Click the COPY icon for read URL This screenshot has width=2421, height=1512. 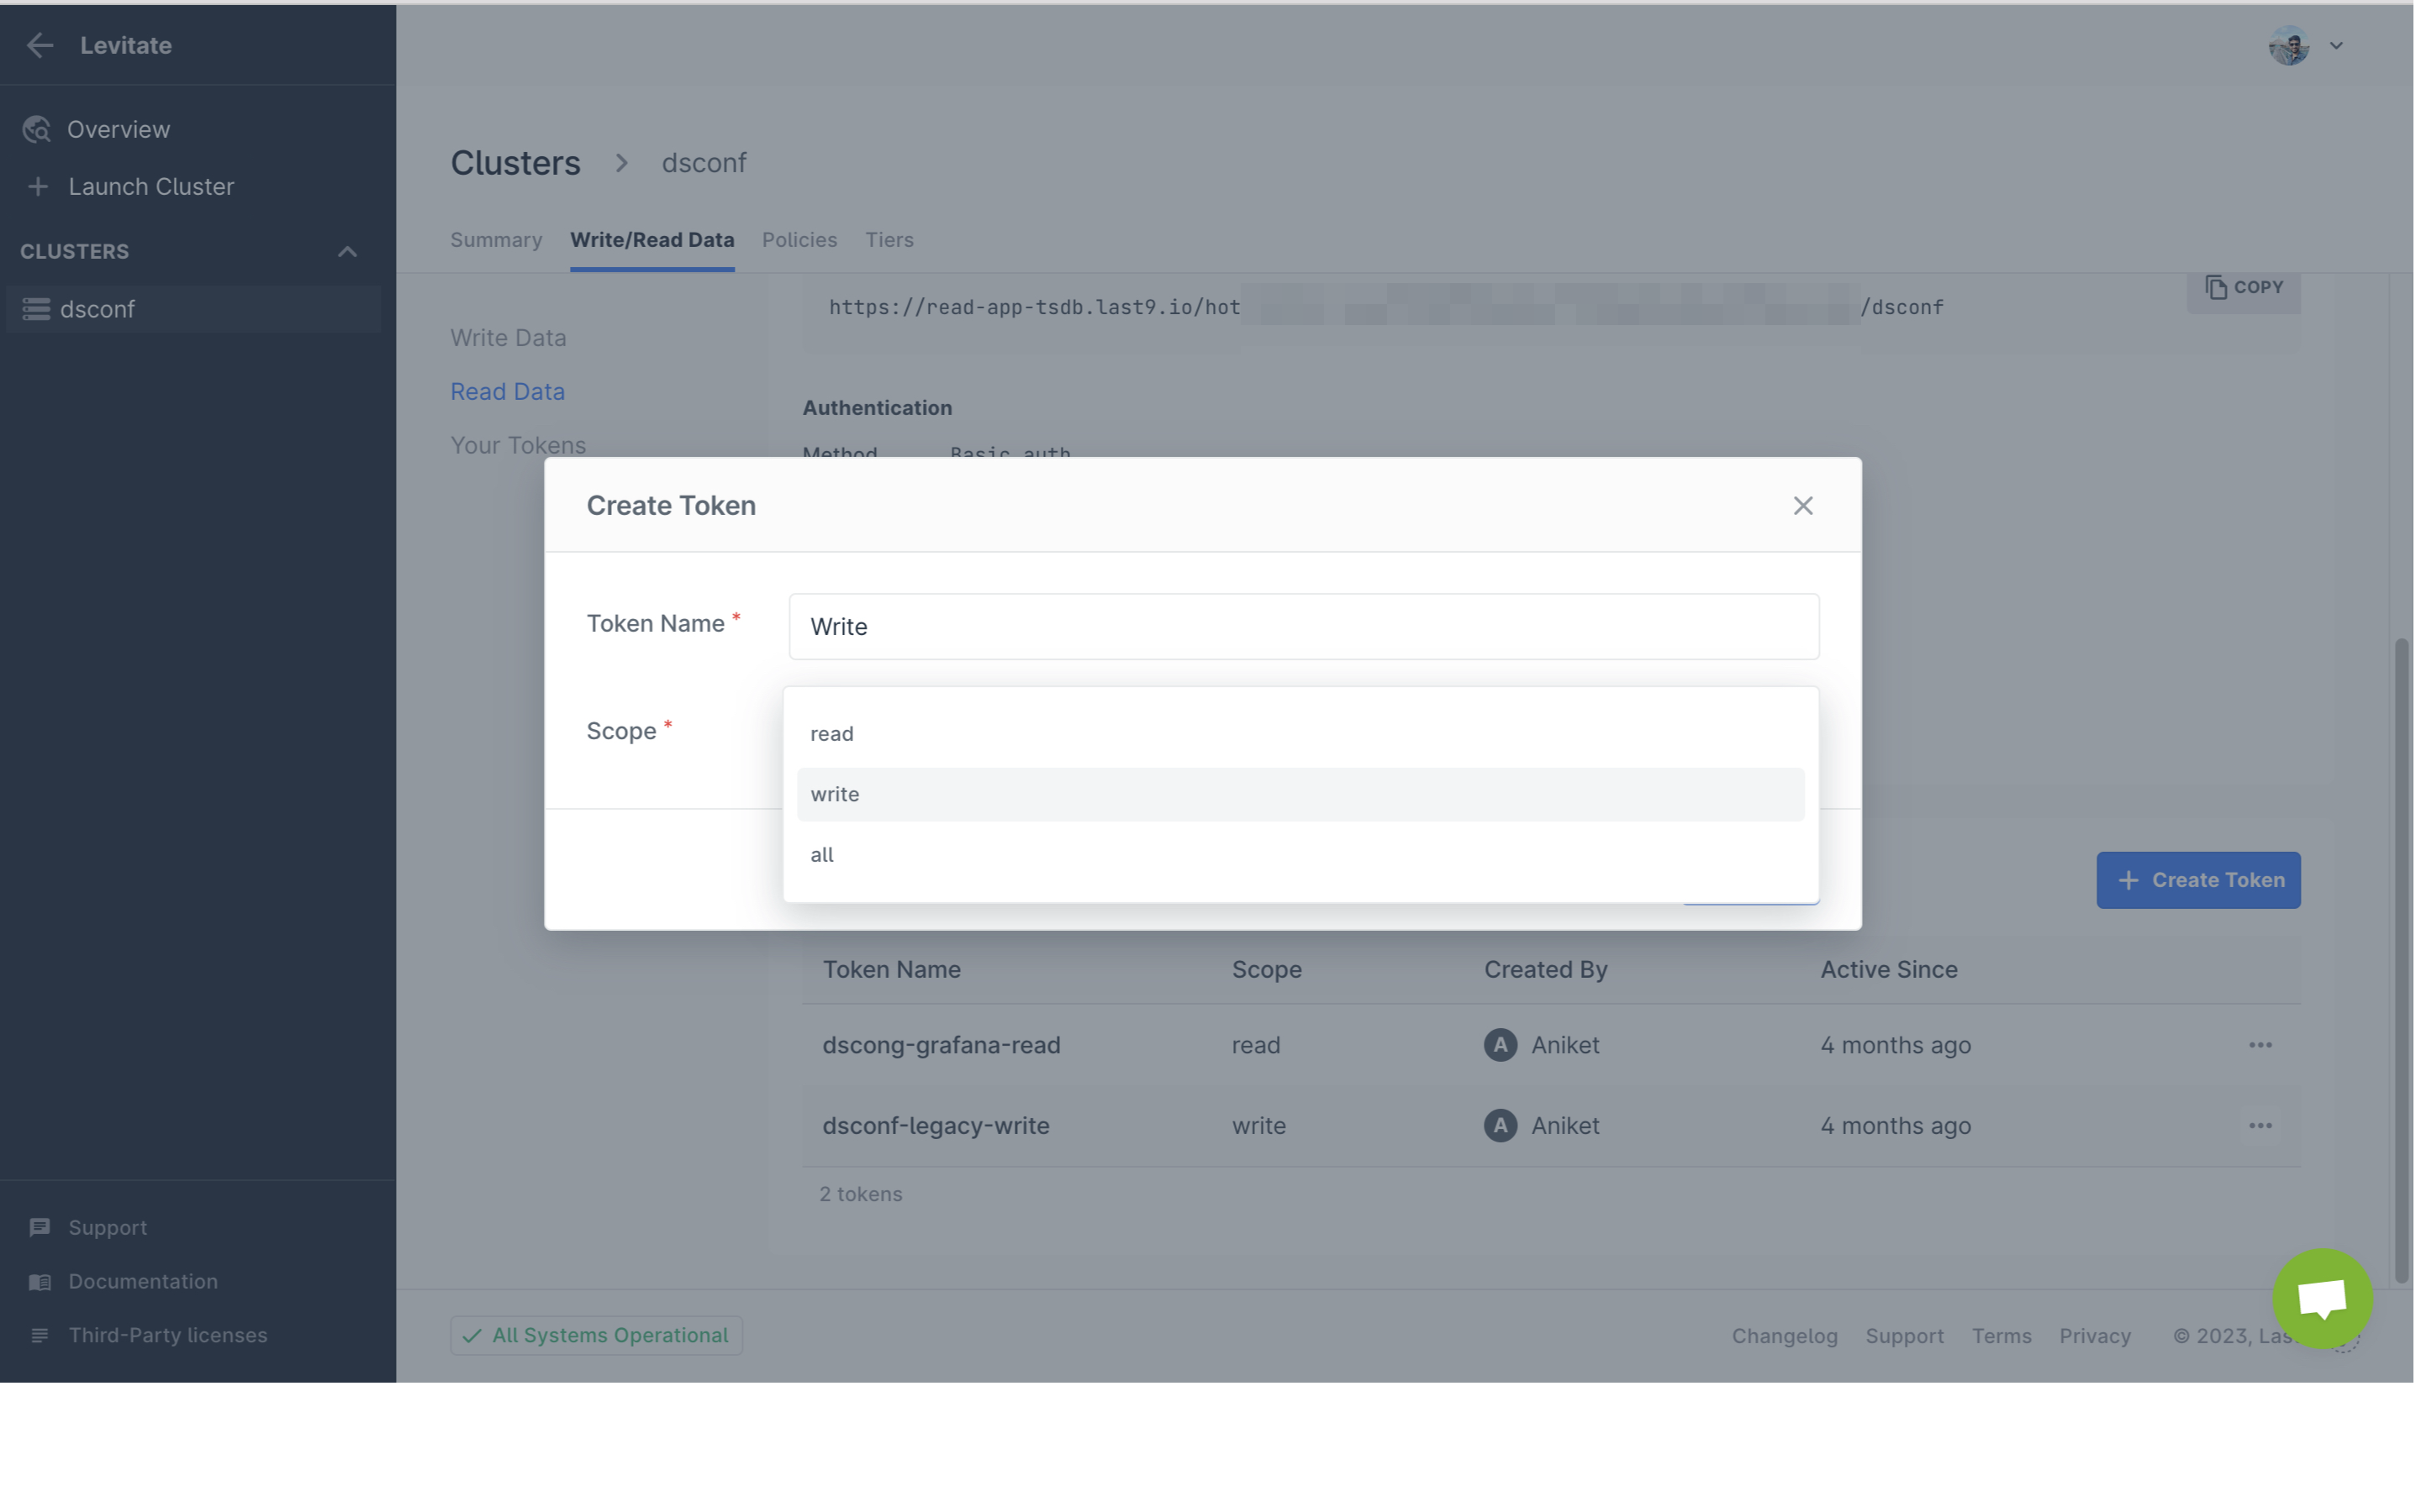pyautogui.click(x=2215, y=288)
